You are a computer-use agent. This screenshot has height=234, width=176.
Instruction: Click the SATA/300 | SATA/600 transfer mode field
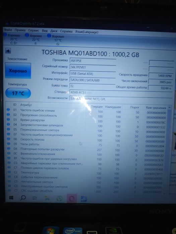(x=93, y=80)
